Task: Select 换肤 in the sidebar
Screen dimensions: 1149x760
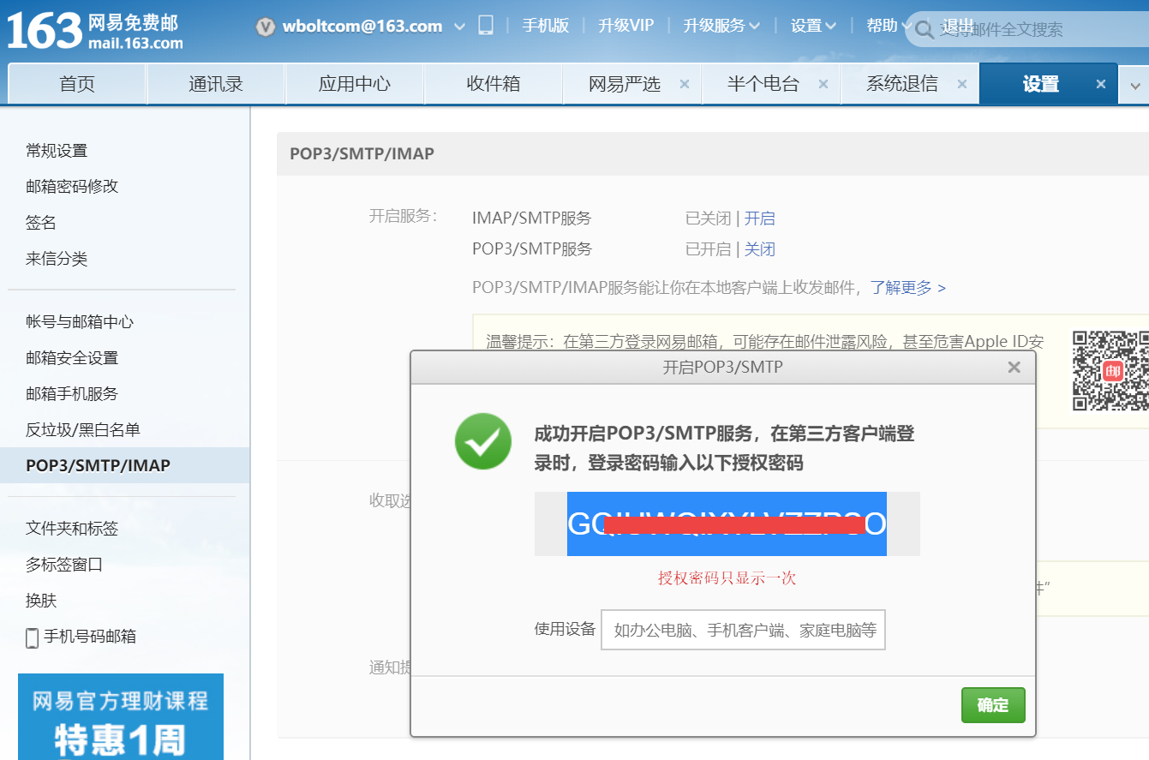Action: point(40,601)
